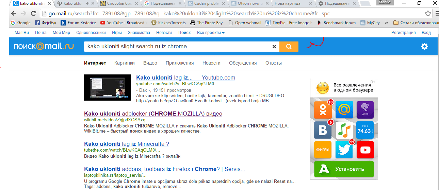This screenshot has height=190, width=439.
Task: Click the browser address bar URL
Action: [x=189, y=14]
